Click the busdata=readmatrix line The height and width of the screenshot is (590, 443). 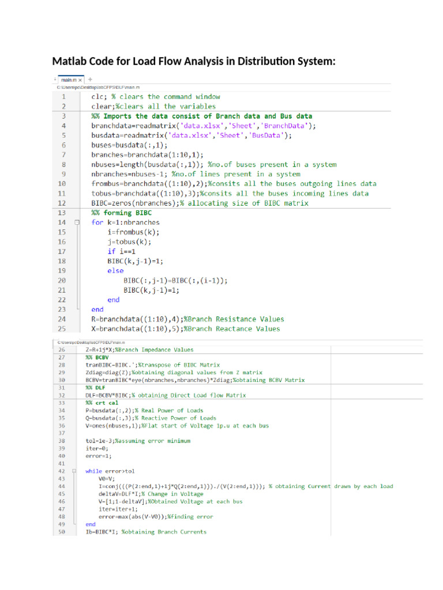pos(192,135)
